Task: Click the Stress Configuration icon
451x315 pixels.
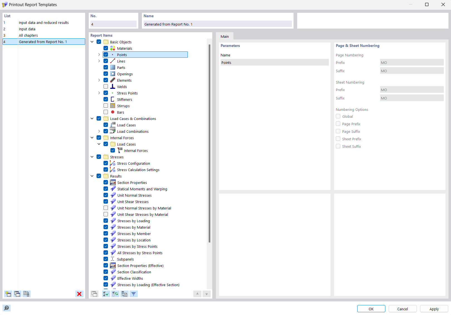Action: point(113,163)
